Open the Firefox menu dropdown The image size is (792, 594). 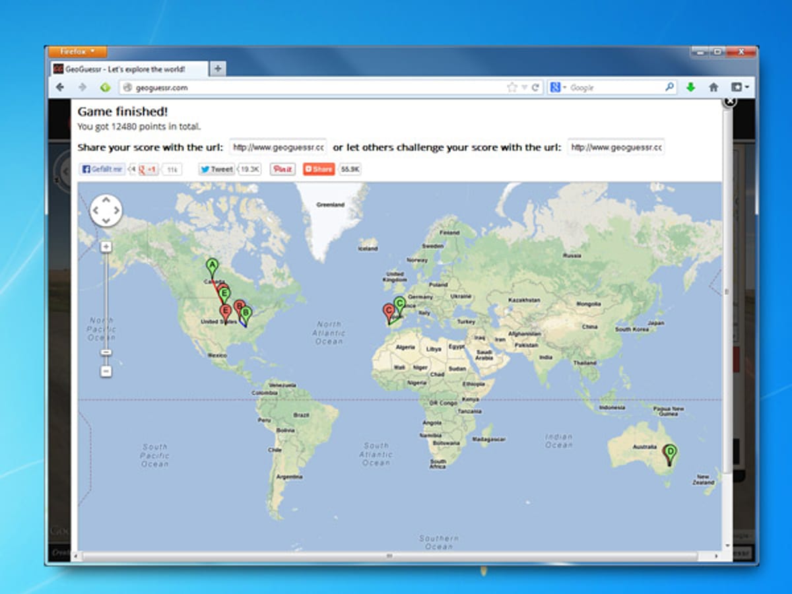pos(75,51)
